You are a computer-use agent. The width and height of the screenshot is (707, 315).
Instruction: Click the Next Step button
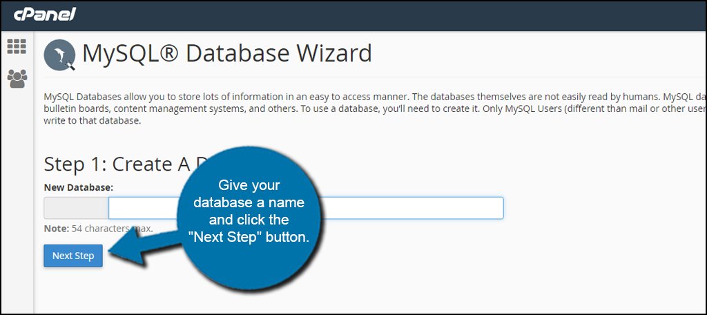[x=73, y=256]
